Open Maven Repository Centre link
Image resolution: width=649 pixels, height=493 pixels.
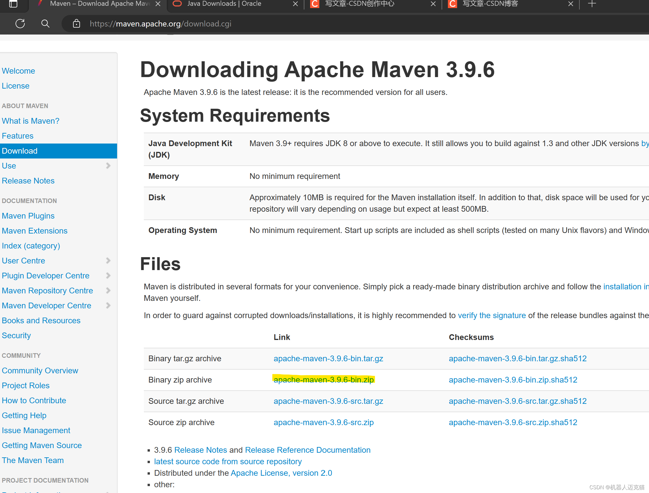[x=47, y=291]
